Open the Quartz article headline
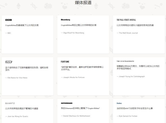 [x=22, y=108]
